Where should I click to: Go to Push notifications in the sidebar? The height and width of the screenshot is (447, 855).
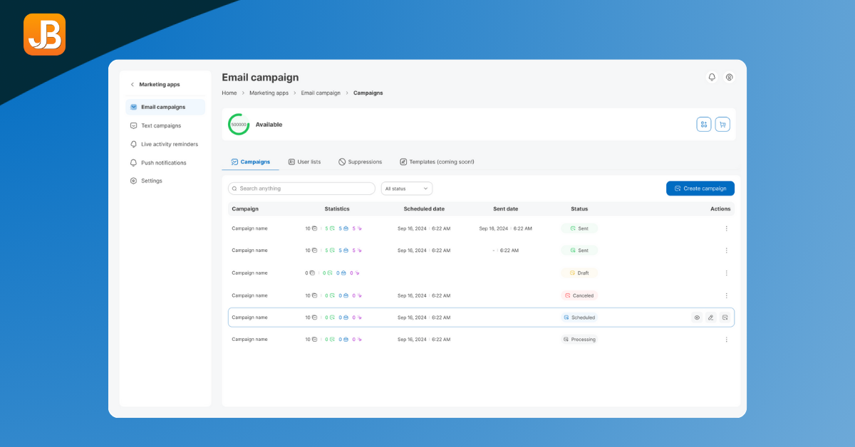[165, 162]
